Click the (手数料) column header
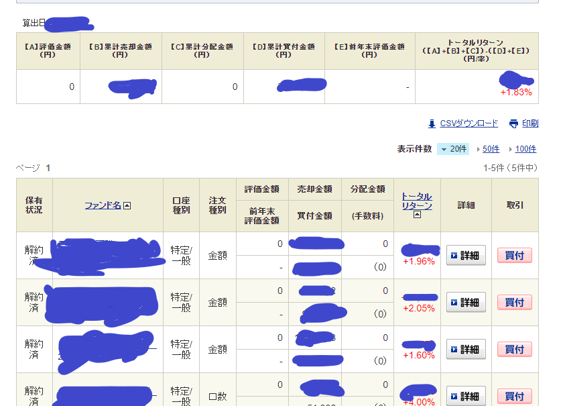The width and height of the screenshot is (563, 406). coord(368,216)
